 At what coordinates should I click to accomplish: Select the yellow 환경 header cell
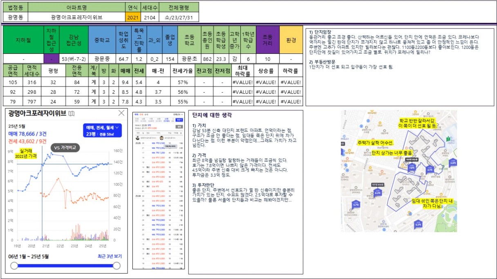point(291,40)
